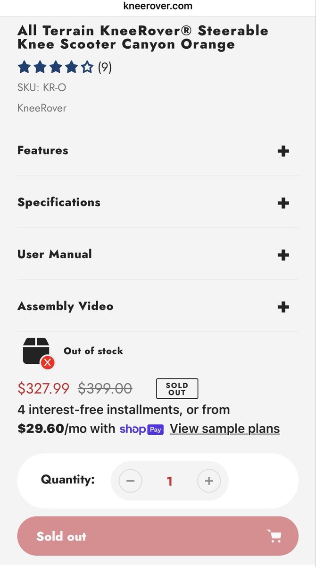Click the star rating icons

click(x=56, y=68)
